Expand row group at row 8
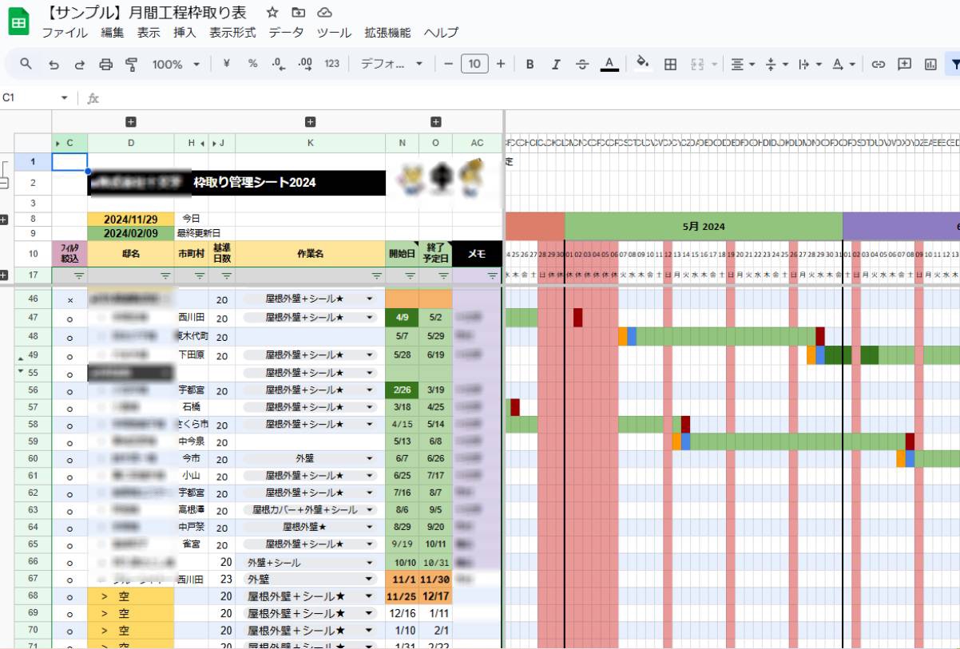 (x=4, y=220)
